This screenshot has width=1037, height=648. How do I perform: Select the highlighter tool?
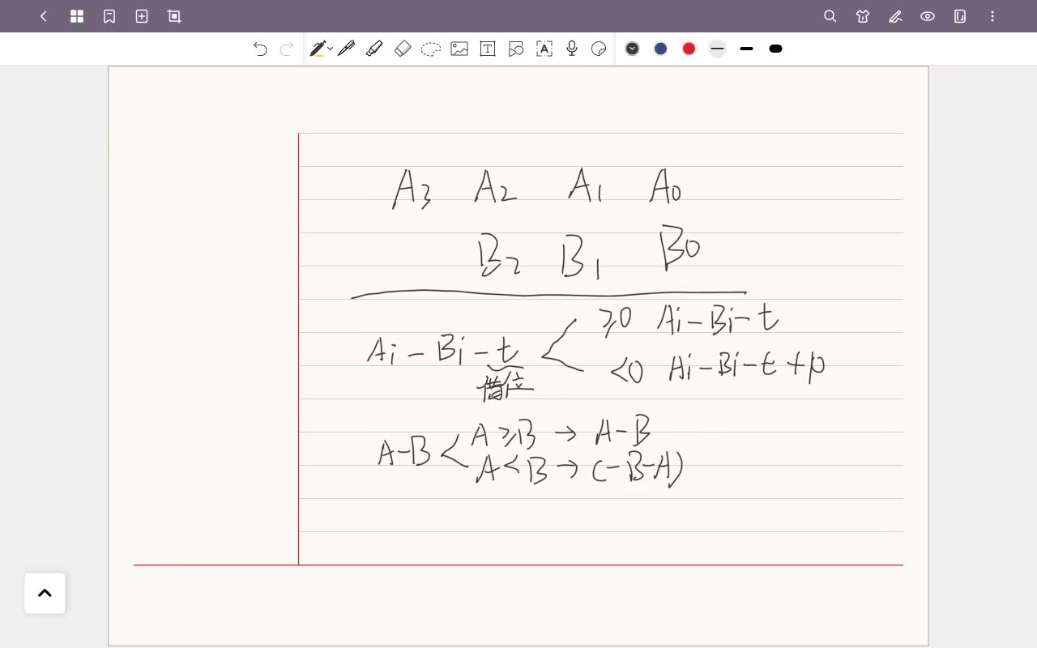[x=374, y=49]
